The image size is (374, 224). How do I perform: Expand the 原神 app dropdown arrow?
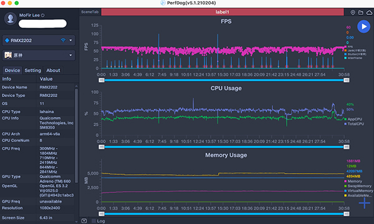[70, 55]
